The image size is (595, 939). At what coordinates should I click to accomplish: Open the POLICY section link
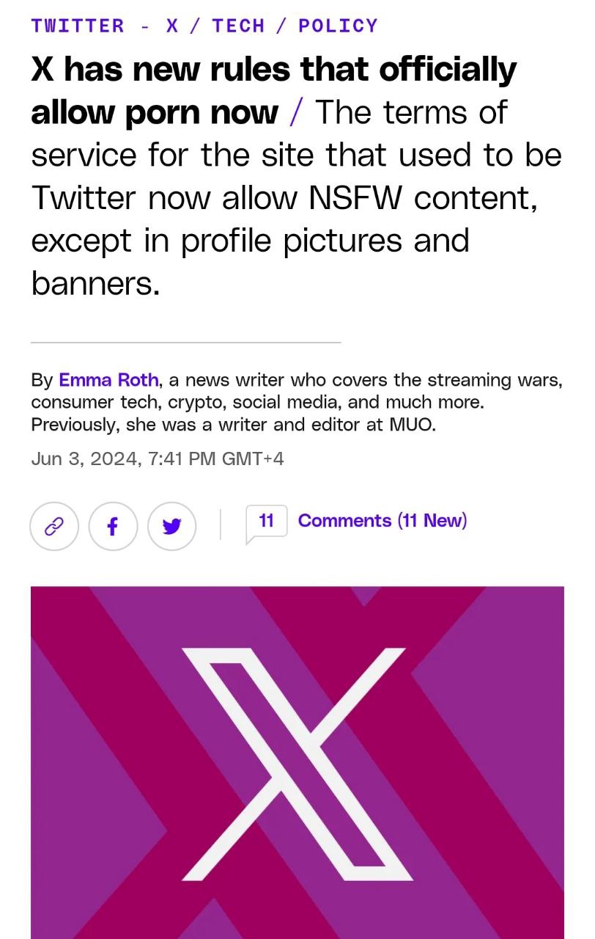pos(338,26)
